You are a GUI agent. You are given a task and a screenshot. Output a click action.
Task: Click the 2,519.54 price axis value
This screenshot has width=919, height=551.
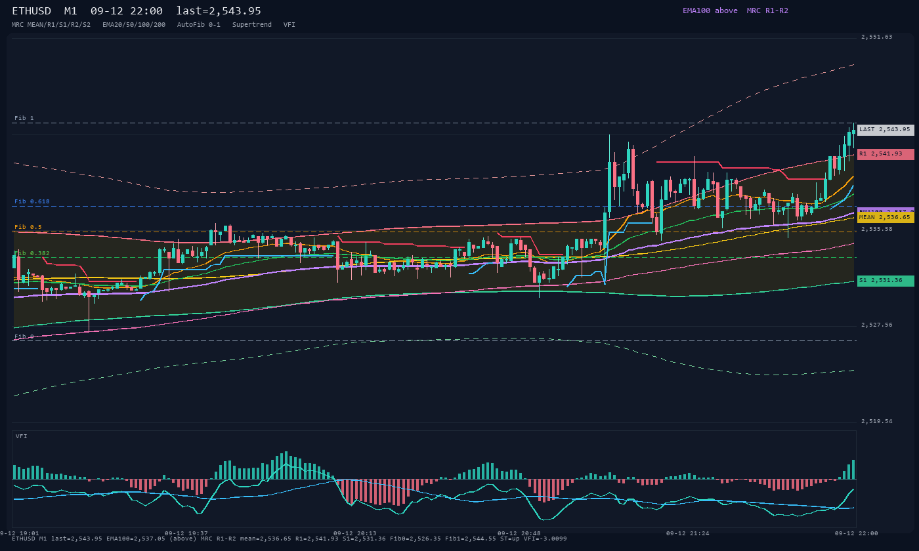coord(877,422)
